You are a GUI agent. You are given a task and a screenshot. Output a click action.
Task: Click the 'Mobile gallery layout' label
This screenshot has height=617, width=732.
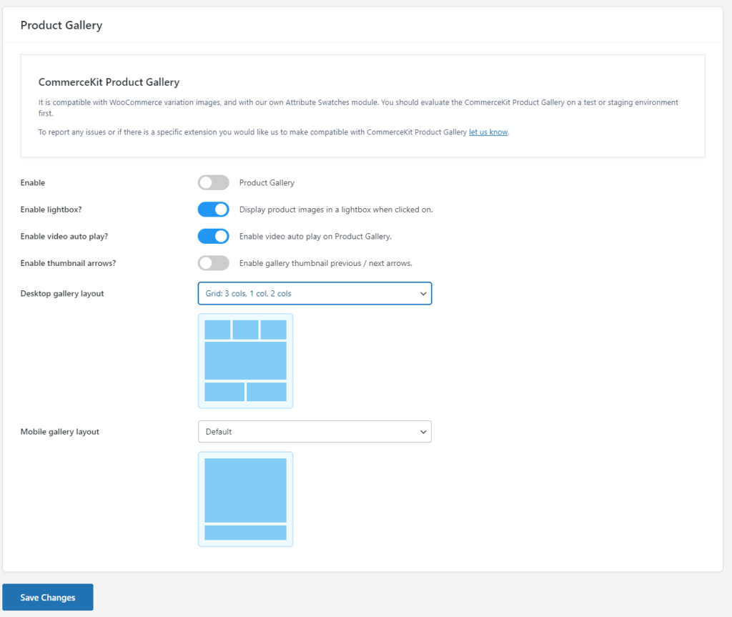(60, 432)
